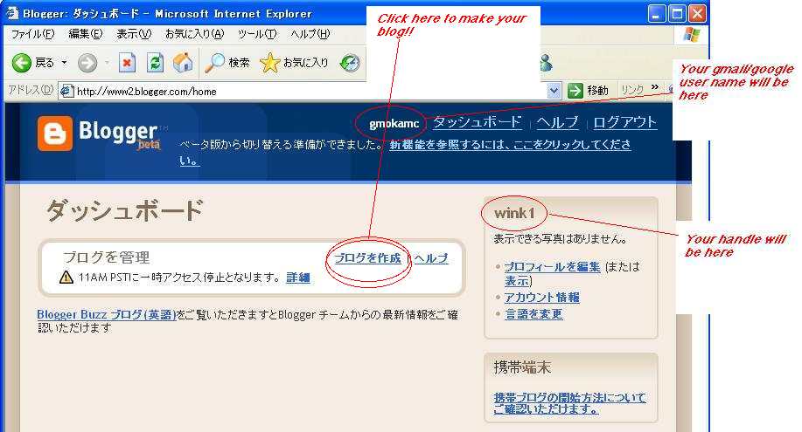The image size is (802, 432).
Task: Click the Forward arrow icon
Action: coord(87,64)
